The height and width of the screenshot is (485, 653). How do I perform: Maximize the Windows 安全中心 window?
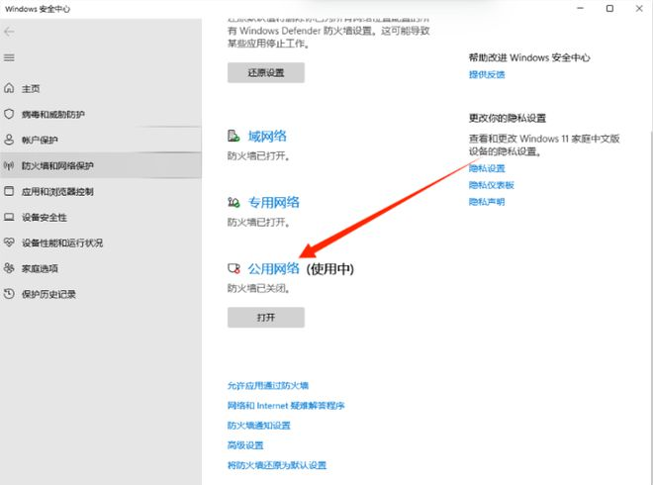tap(609, 8)
